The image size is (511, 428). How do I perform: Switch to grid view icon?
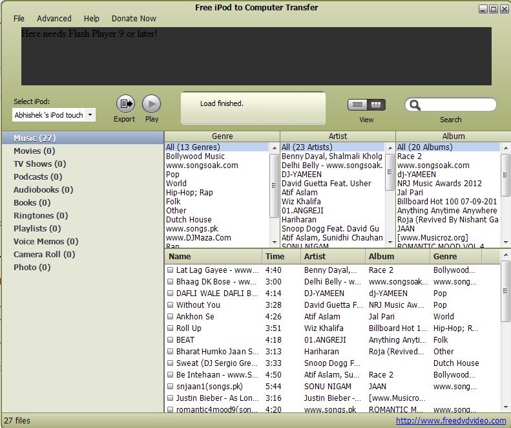tap(376, 105)
